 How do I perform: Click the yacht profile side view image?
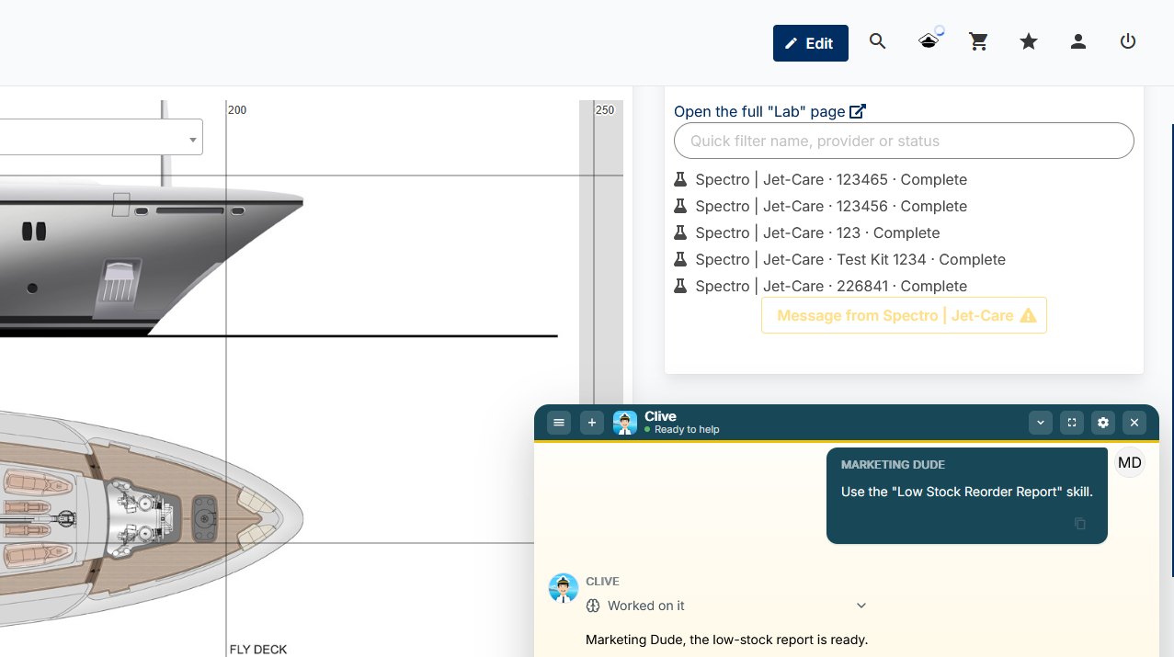pos(152,262)
